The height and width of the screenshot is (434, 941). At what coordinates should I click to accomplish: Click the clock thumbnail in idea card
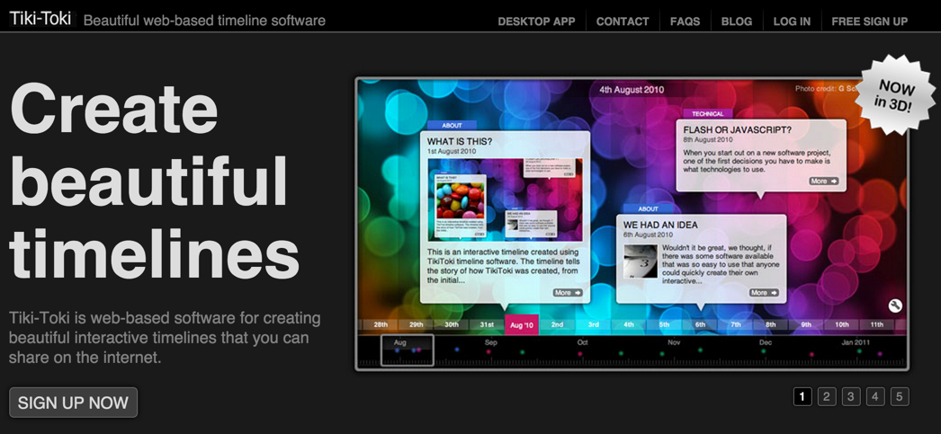[641, 261]
